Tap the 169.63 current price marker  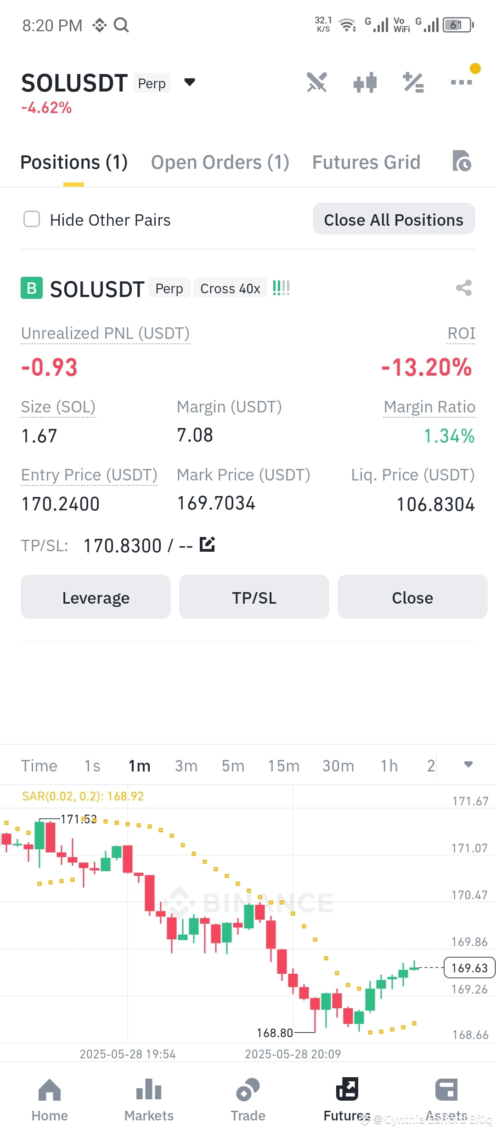[x=469, y=967]
